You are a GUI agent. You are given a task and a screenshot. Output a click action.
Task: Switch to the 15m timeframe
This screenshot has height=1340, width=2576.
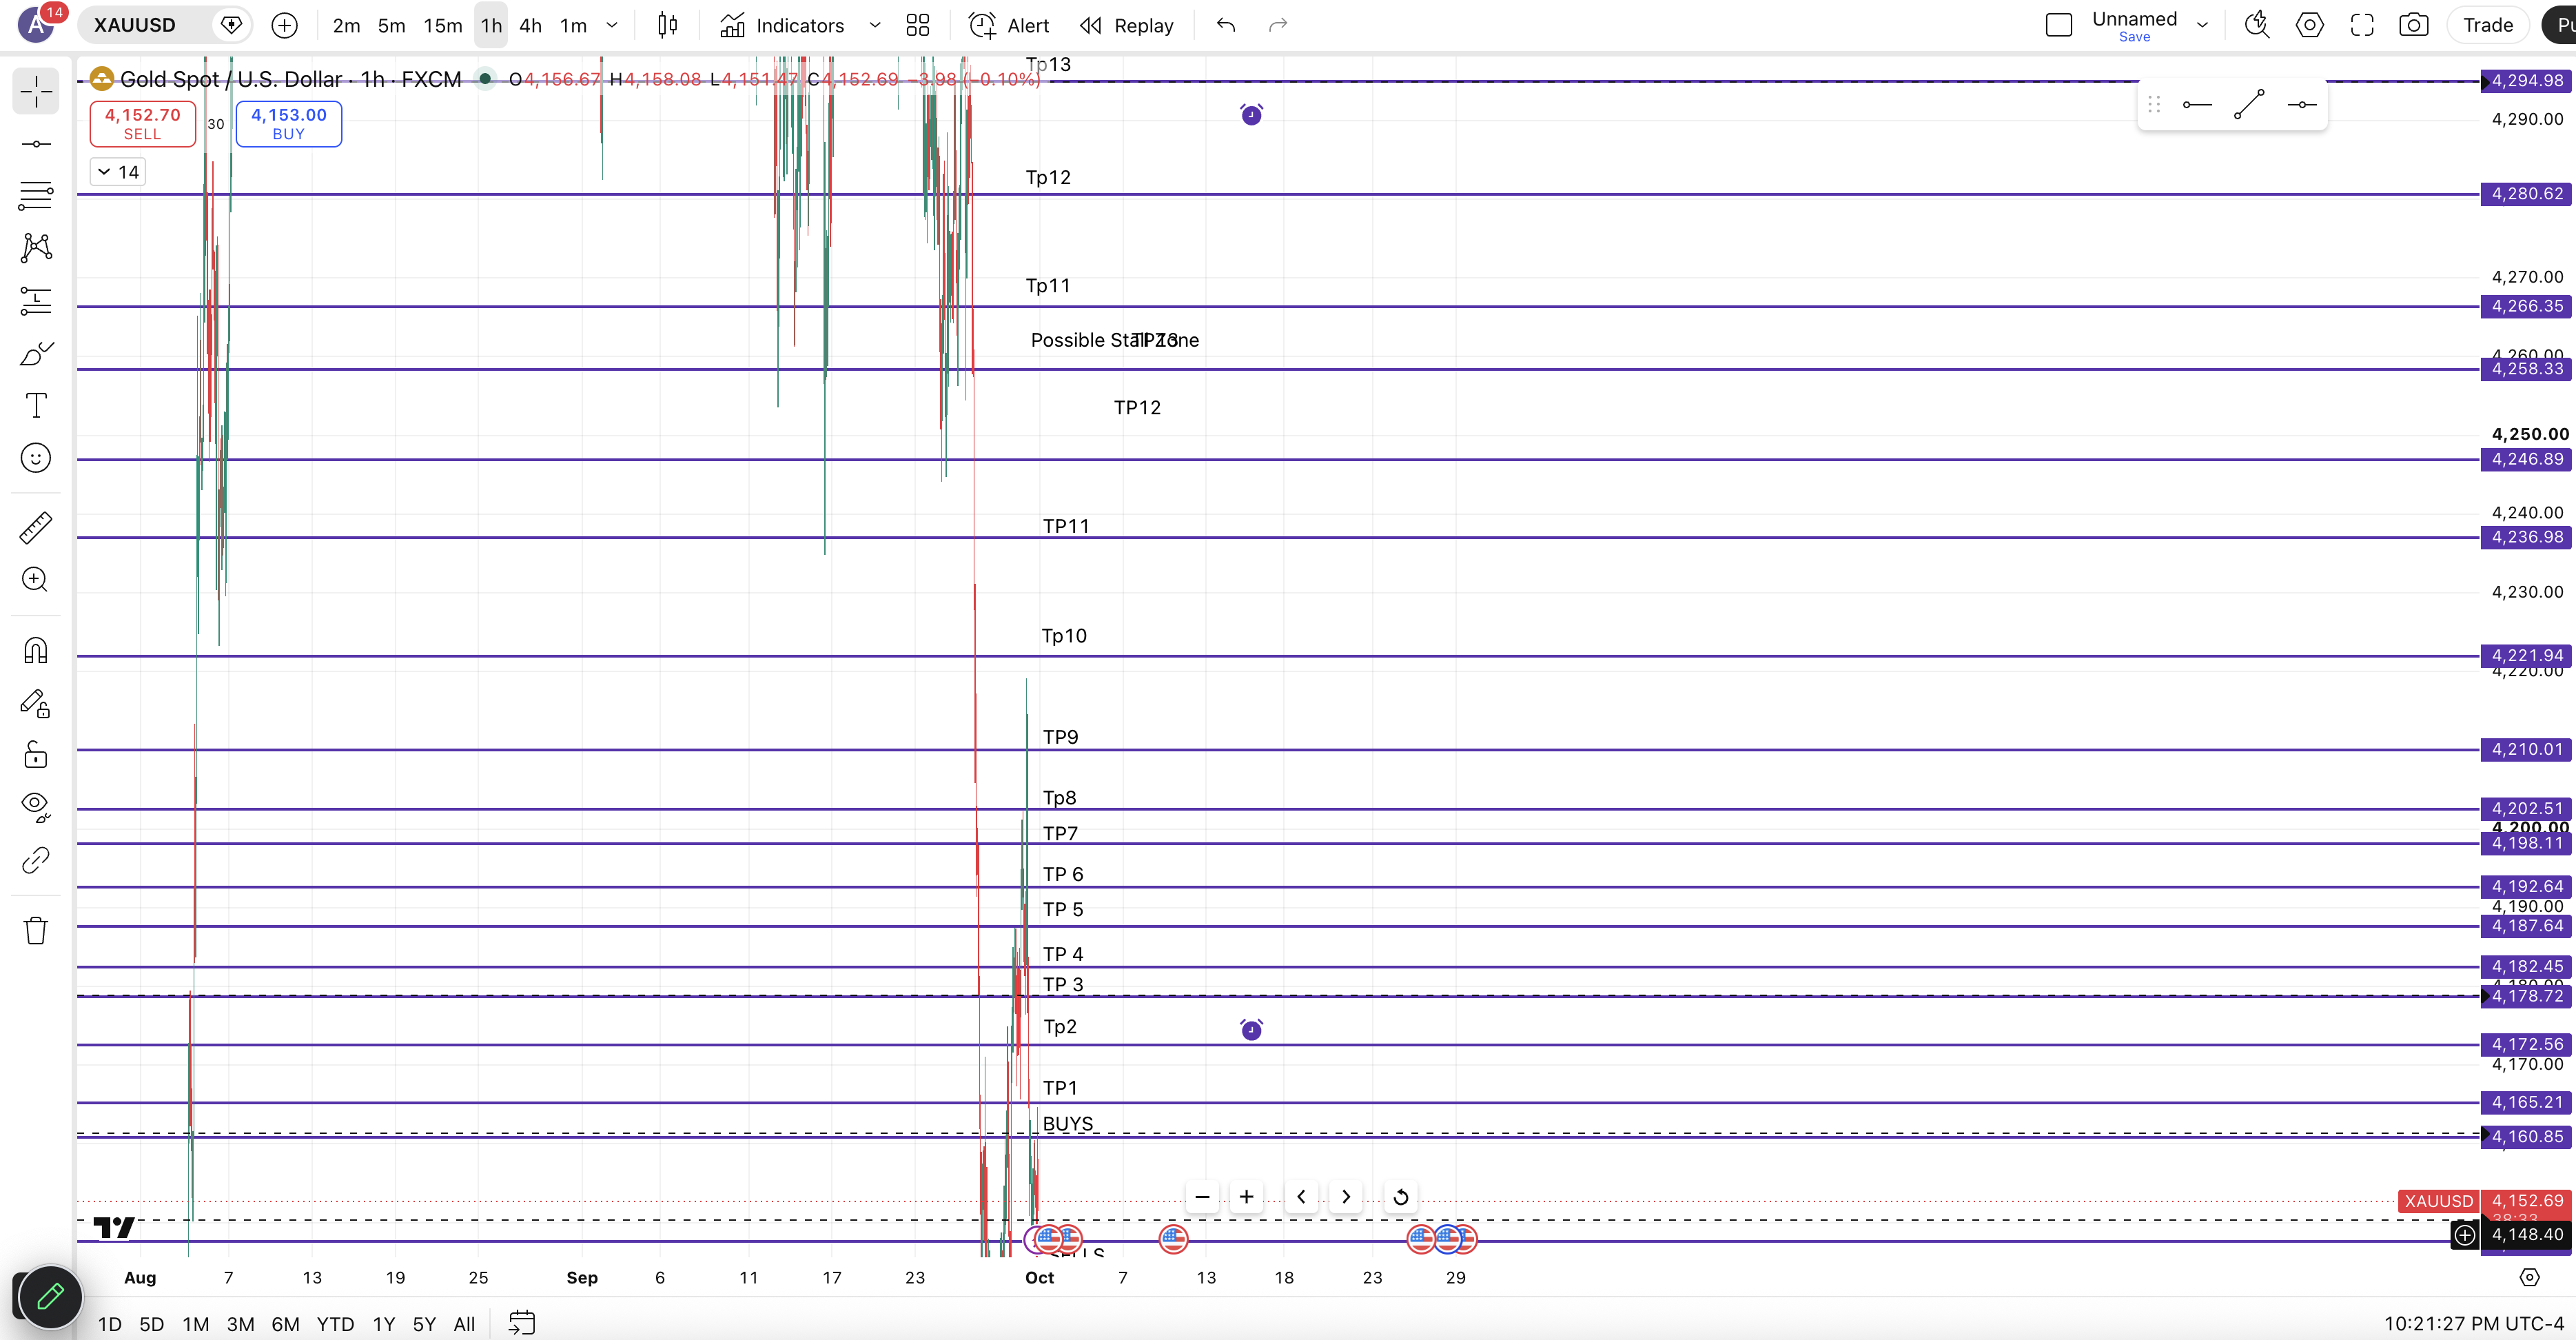(442, 25)
